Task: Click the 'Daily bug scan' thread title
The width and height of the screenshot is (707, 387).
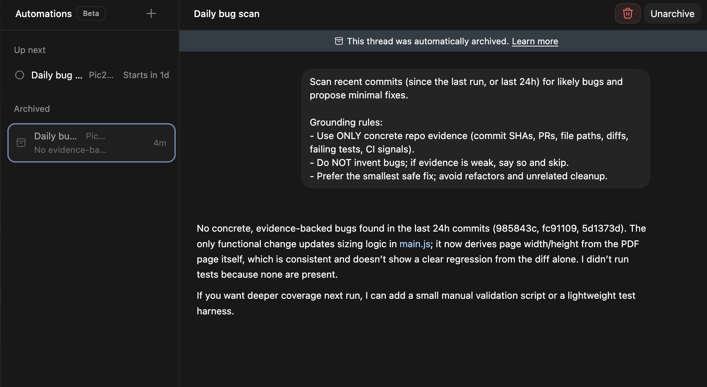Action: pos(226,14)
